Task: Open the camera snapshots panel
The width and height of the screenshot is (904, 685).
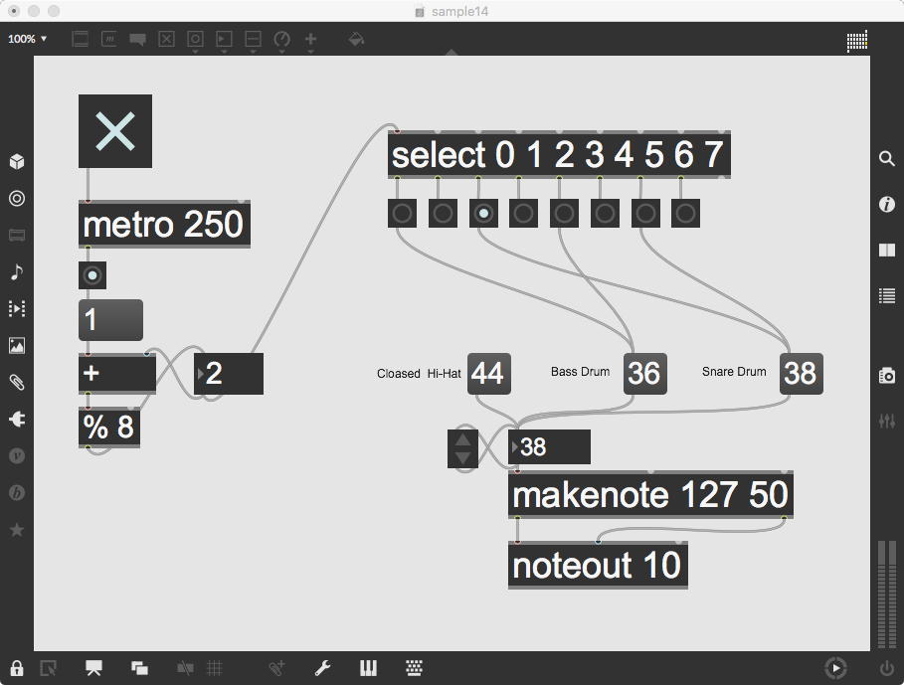Action: tap(887, 376)
